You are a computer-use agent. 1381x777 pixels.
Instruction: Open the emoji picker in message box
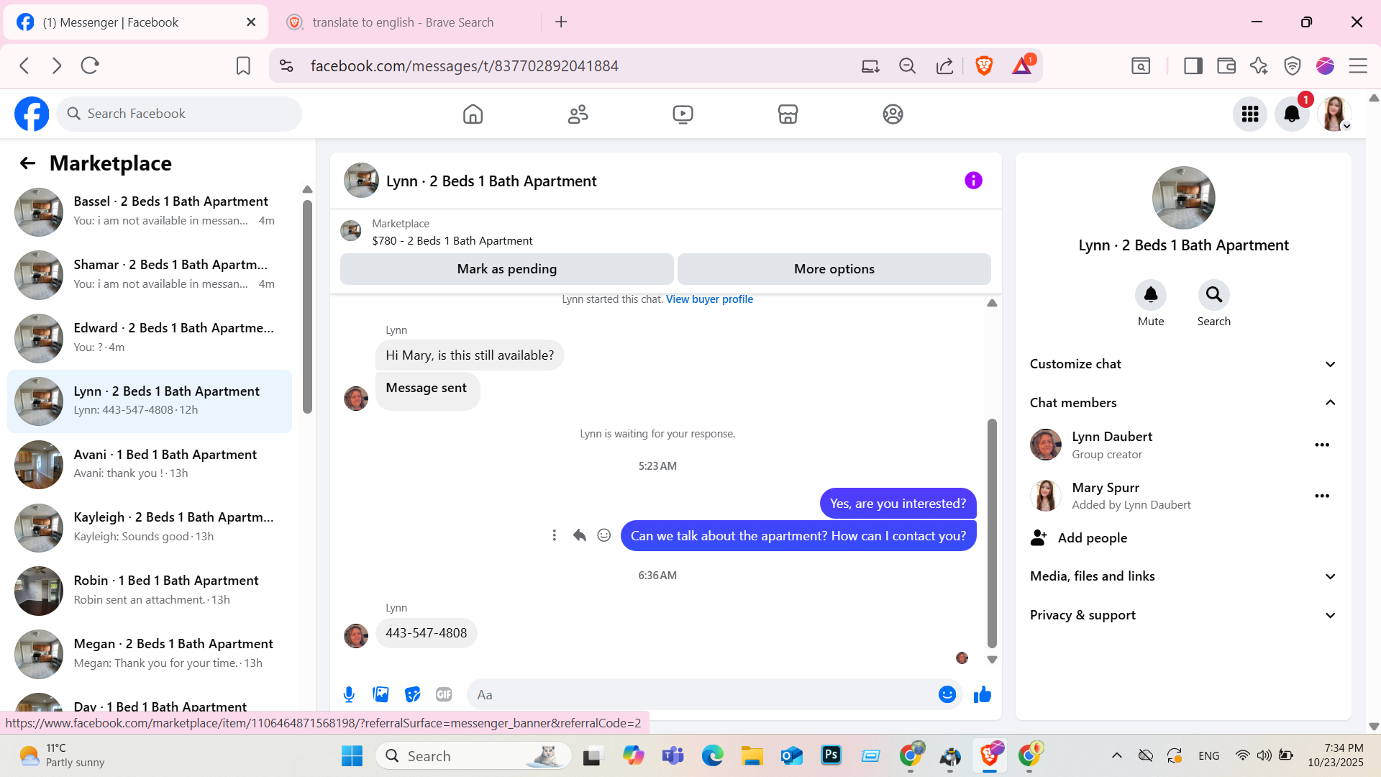click(x=947, y=694)
